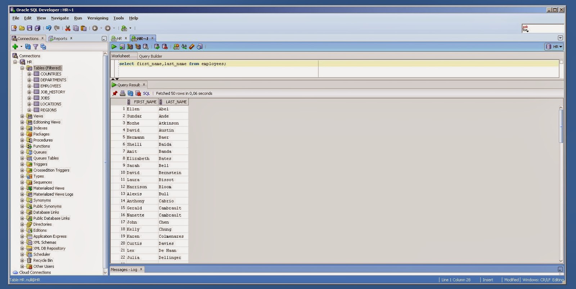
Task: Expand the Views folder
Action: (x=22, y=116)
